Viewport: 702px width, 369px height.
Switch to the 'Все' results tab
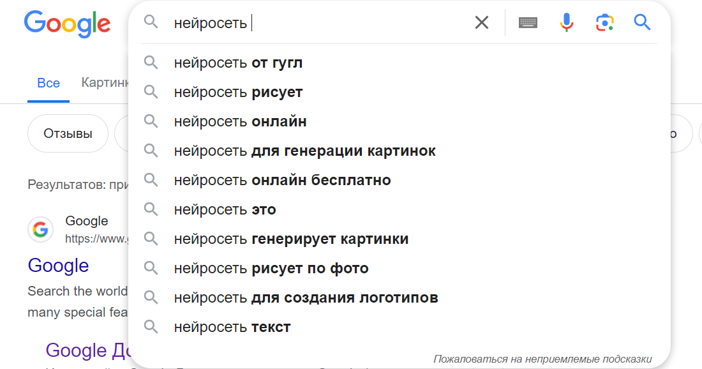[49, 83]
